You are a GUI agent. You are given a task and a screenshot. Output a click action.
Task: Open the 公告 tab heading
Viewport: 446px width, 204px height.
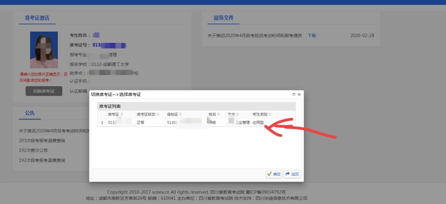coord(30,113)
